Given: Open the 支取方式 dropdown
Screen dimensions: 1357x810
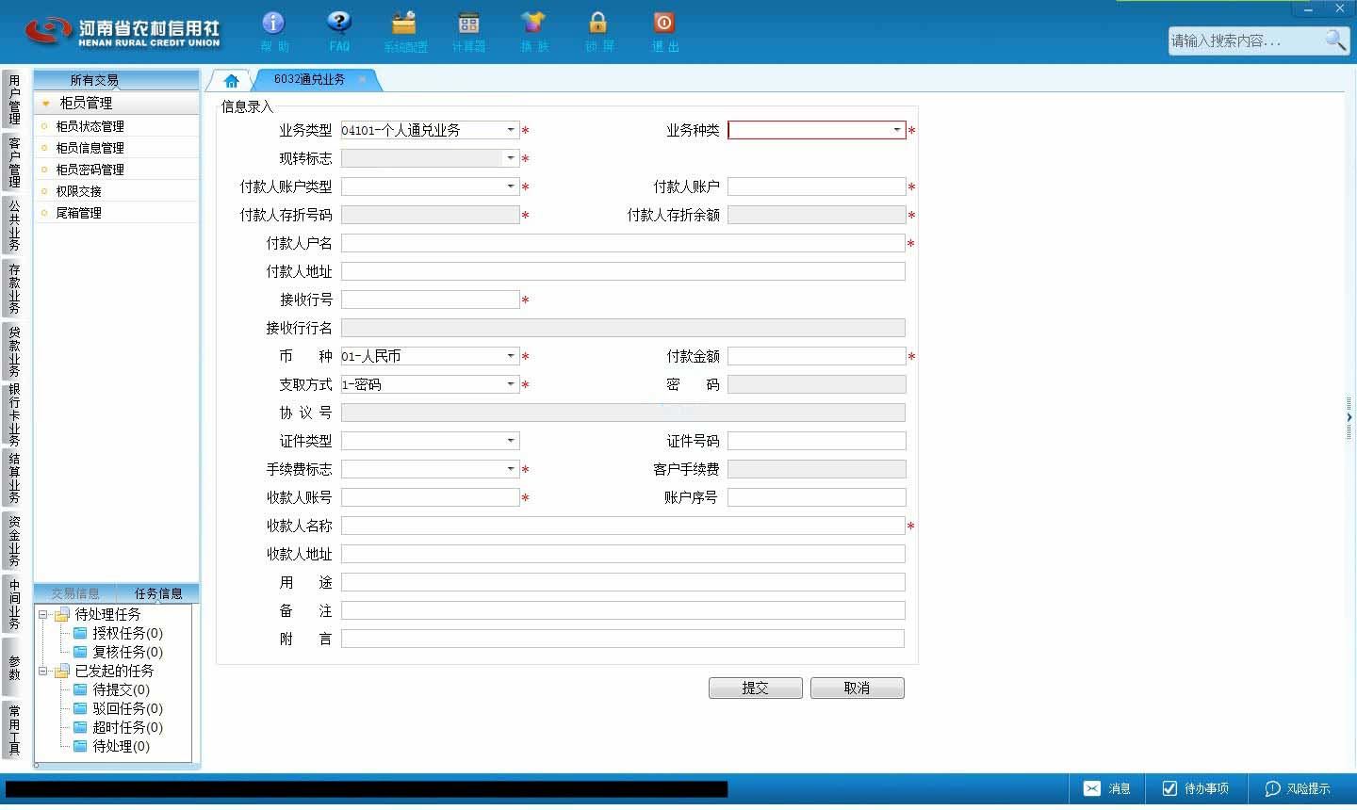Looking at the screenshot, I should tap(511, 384).
